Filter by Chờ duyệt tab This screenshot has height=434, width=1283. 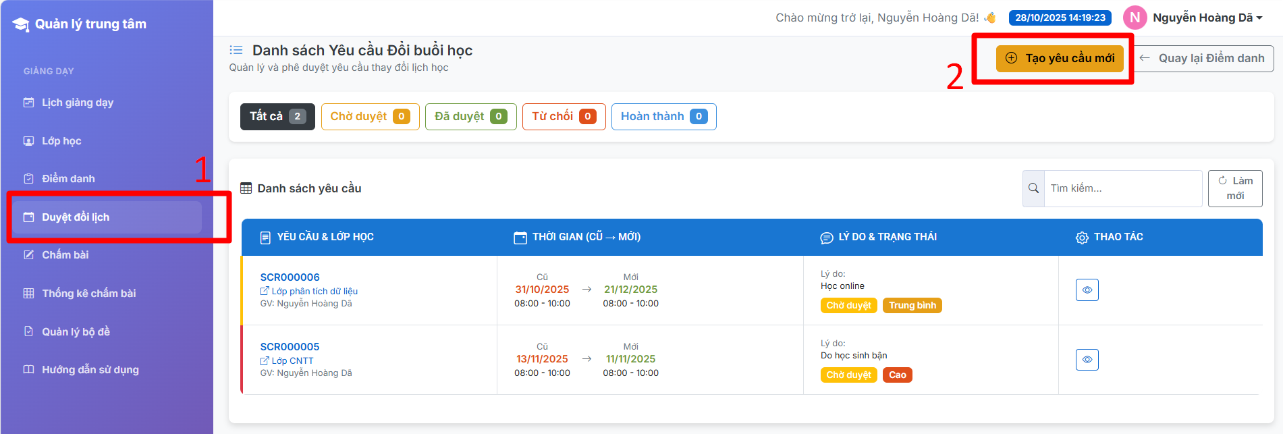(370, 117)
